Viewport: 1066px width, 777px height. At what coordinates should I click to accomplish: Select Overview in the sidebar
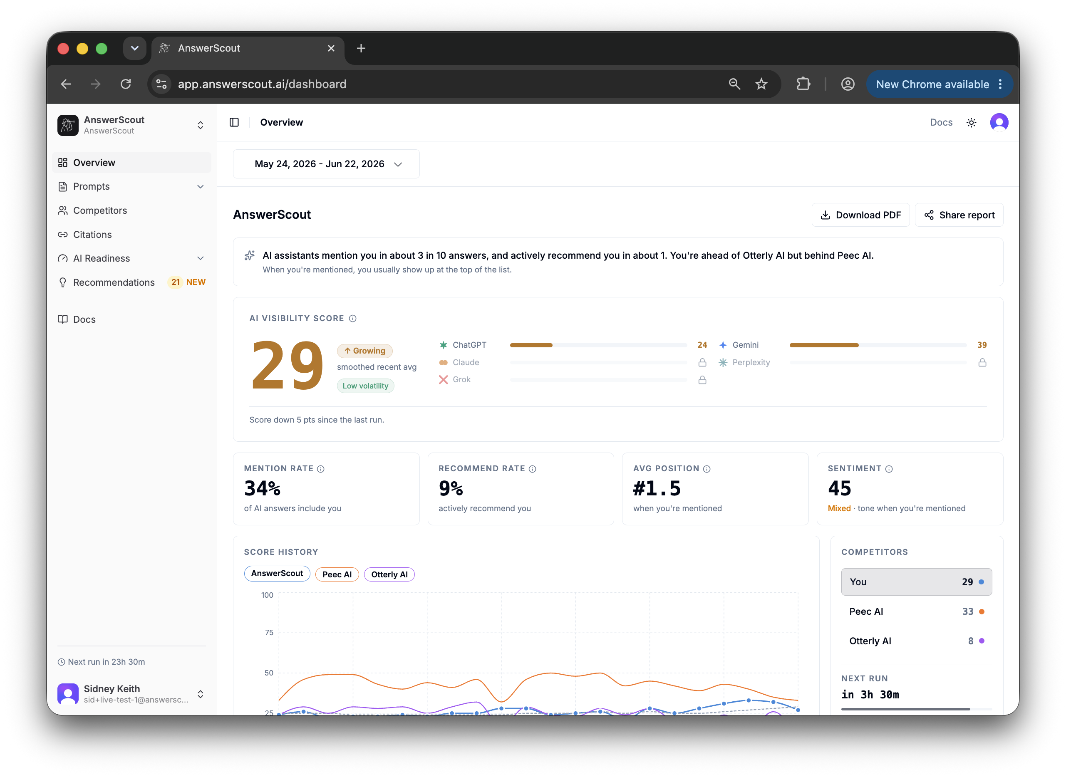coord(132,162)
